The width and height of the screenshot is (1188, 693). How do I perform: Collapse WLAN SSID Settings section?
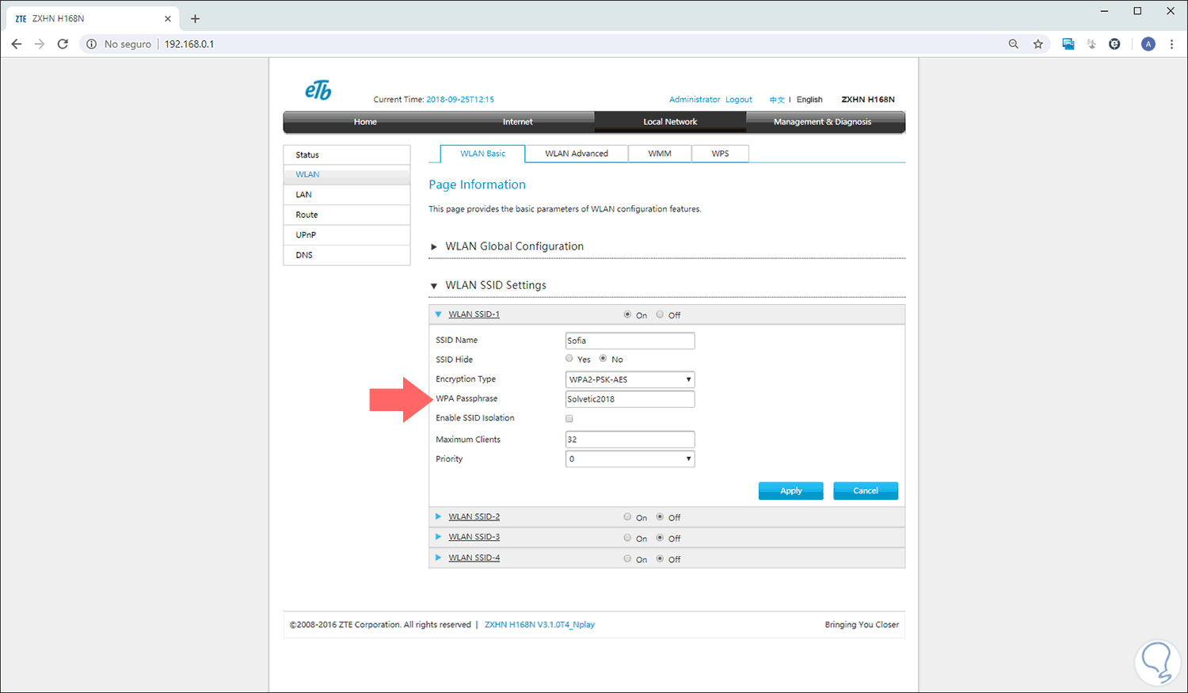point(434,286)
